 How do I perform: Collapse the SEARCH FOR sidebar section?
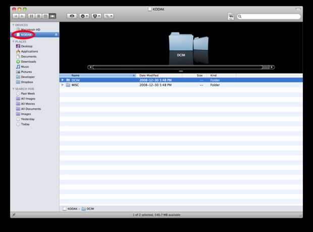point(13,89)
